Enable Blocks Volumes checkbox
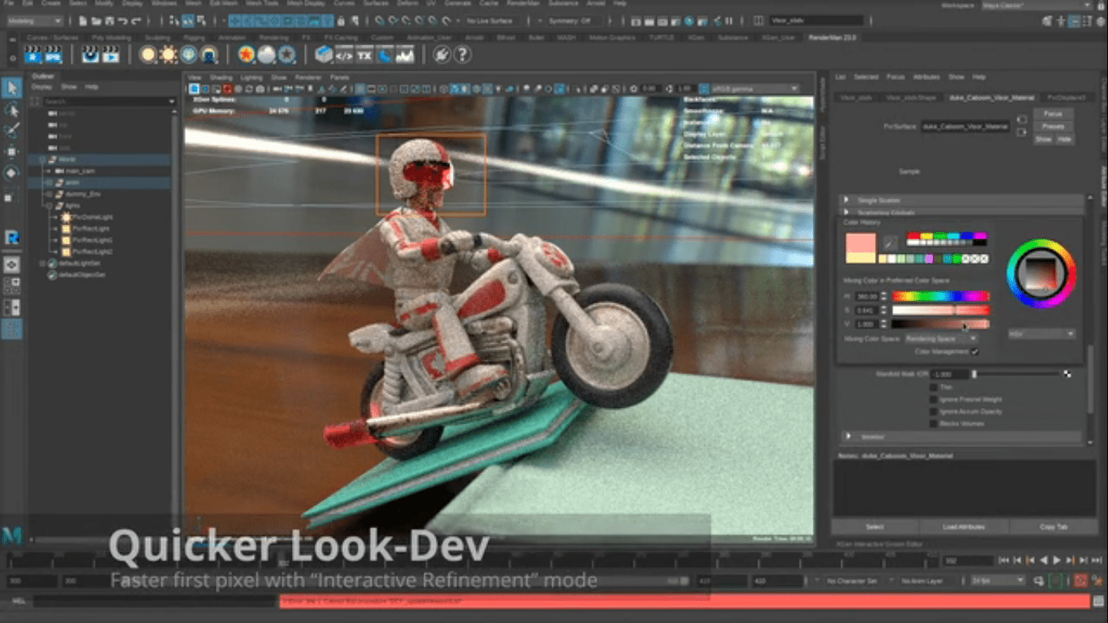Viewport: 1108px width, 623px height. tap(933, 423)
